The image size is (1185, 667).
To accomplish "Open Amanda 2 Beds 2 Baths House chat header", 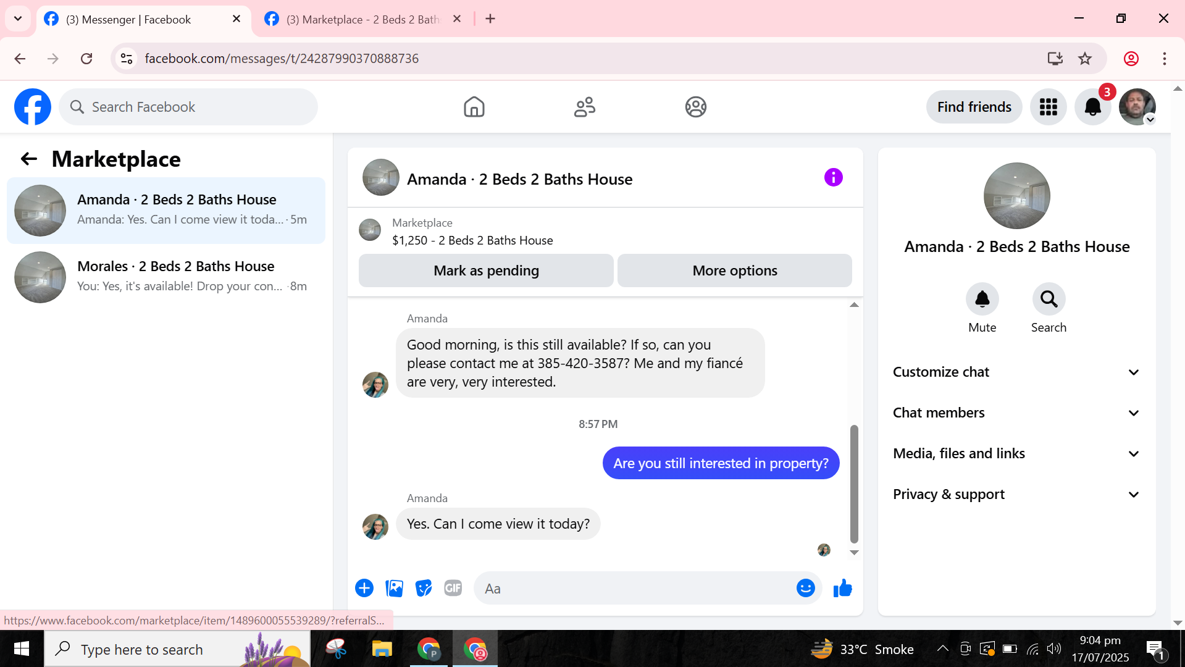I will pyautogui.click(x=519, y=179).
